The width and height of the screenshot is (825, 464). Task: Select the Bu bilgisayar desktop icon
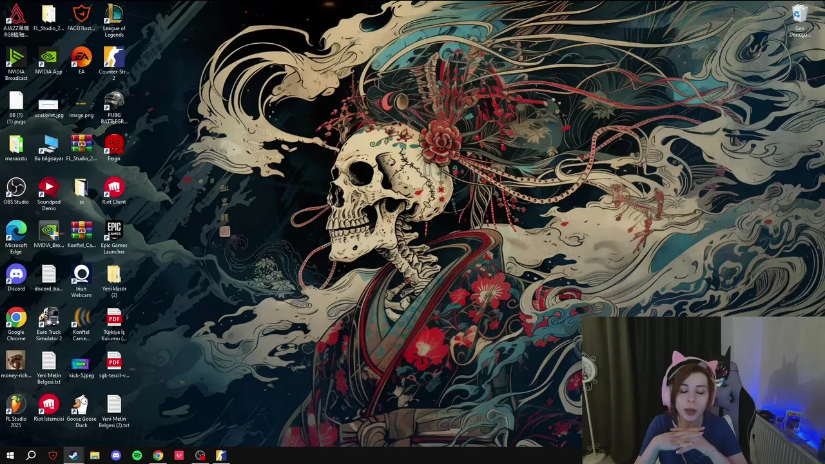tap(48, 148)
